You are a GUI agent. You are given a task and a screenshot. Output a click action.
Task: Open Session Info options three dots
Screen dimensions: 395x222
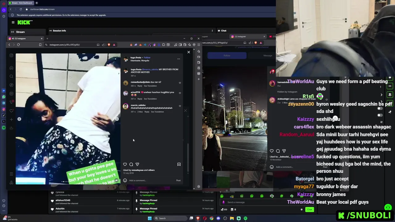click(x=212, y=31)
